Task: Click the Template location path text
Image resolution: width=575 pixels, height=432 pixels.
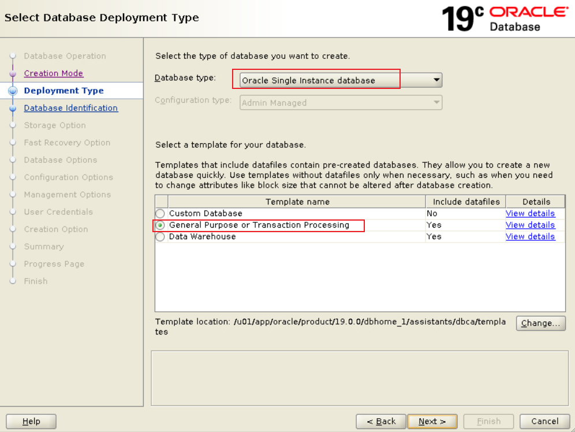Action: 330,326
